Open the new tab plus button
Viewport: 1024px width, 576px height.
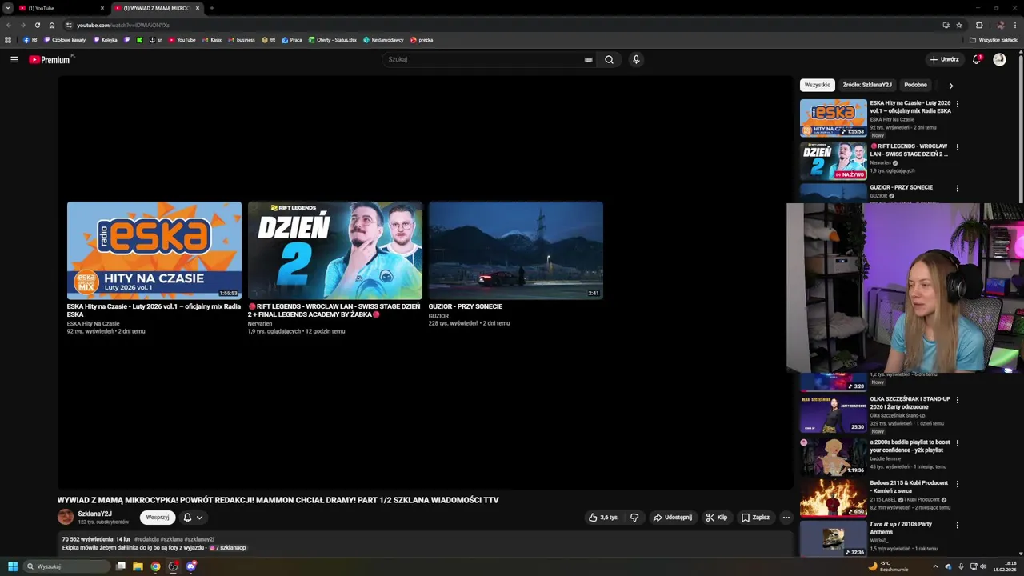[211, 8]
